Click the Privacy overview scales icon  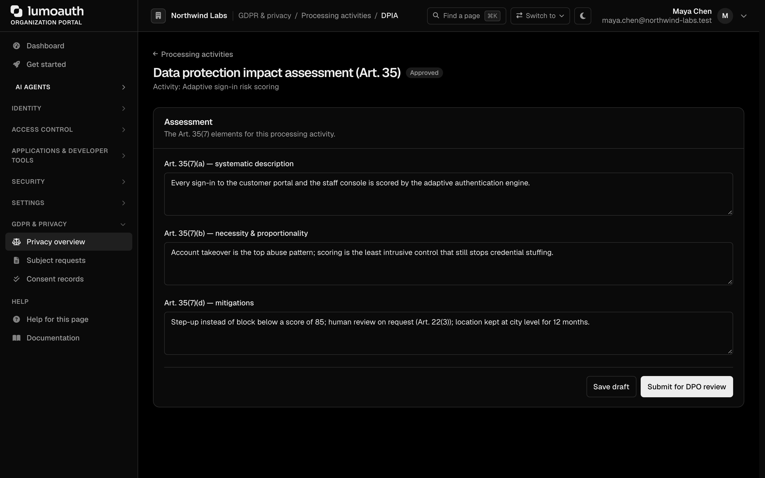[16, 242]
